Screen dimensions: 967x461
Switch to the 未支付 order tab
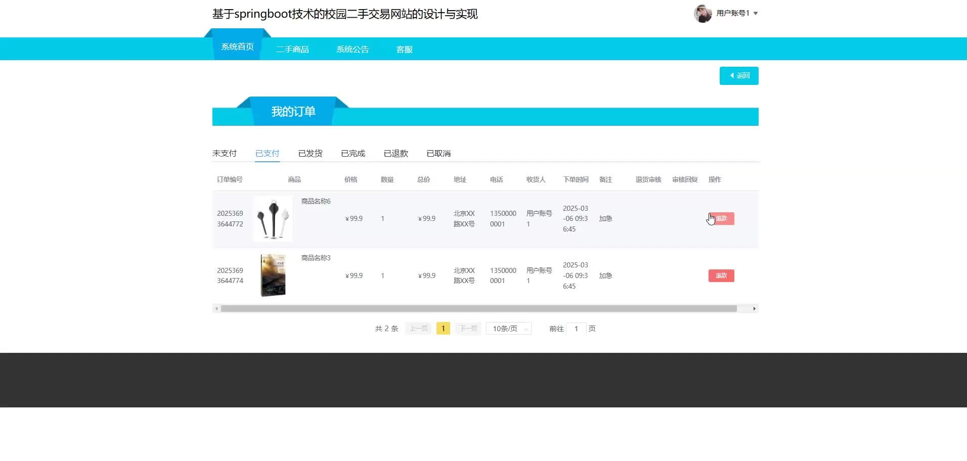point(225,153)
